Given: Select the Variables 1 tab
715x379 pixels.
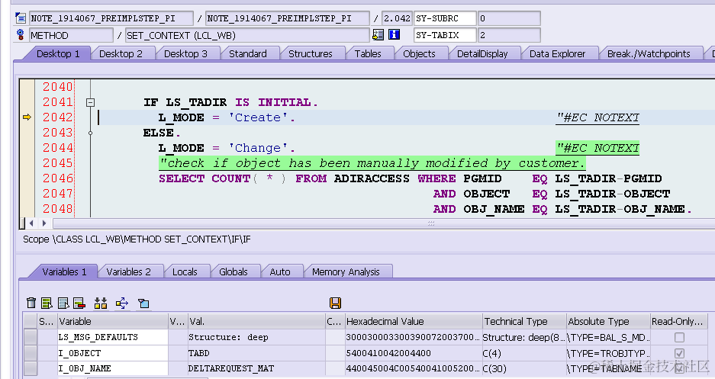Looking at the screenshot, I should pos(64,272).
